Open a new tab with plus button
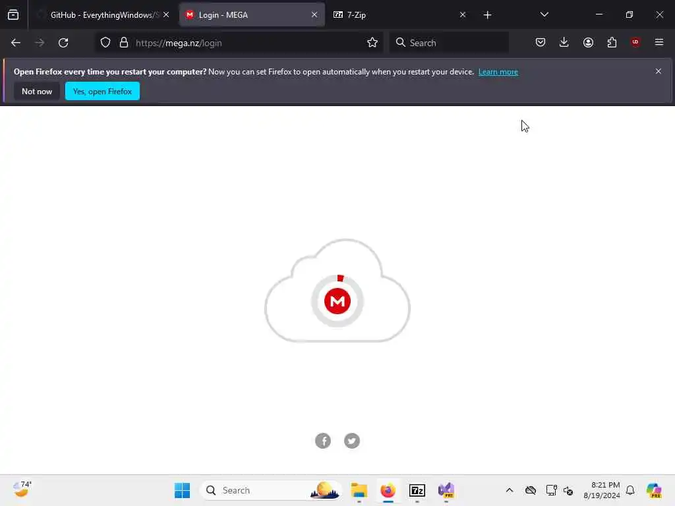Screen dimensions: 675x506 point(487,15)
